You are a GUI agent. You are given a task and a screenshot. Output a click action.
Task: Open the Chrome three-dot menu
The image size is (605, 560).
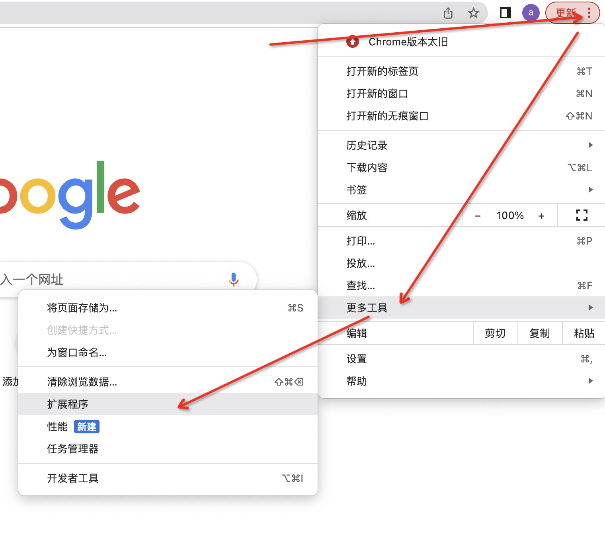[x=589, y=12]
